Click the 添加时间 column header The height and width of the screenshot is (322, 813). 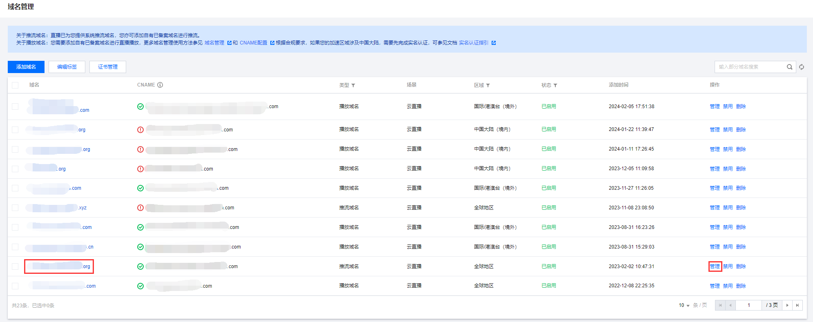tap(619, 85)
